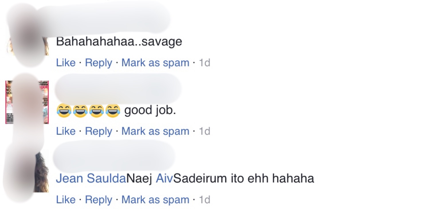Open magazine-cover avatar beside "good job." comment
The image size is (440, 219).
click(27, 102)
